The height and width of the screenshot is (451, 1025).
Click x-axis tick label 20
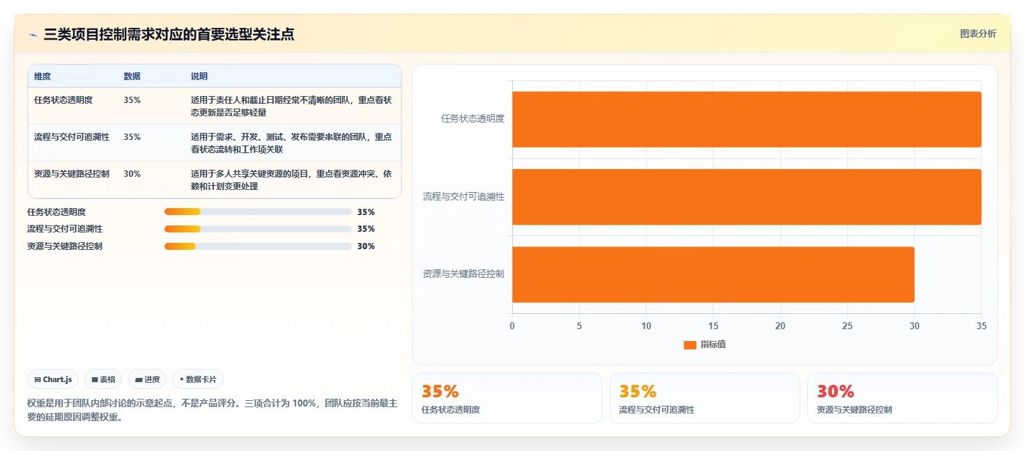pyautogui.click(x=780, y=326)
